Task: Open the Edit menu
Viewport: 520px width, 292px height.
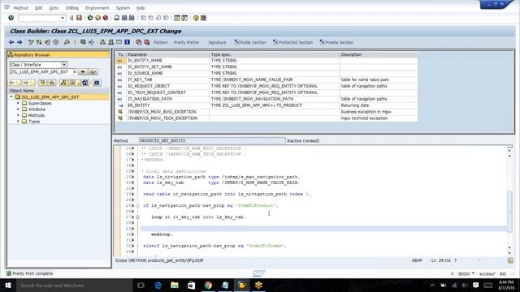Action: point(38,8)
